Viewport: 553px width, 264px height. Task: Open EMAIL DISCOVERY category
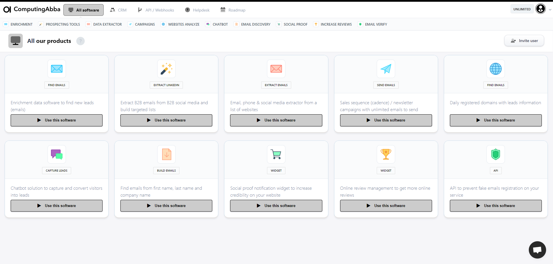(x=252, y=24)
